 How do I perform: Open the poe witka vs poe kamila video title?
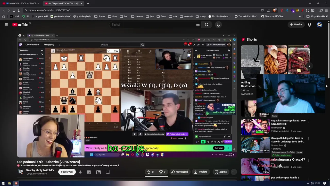(x=285, y=178)
